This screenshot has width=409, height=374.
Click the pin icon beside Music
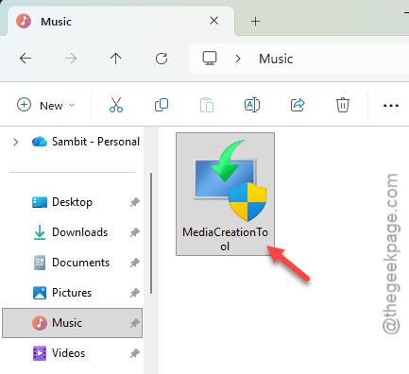pyautogui.click(x=135, y=323)
